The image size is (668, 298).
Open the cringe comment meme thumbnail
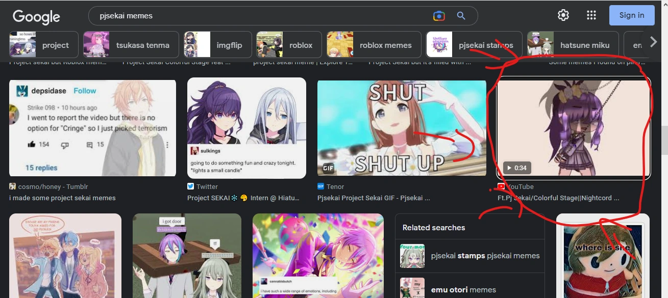coord(92,128)
